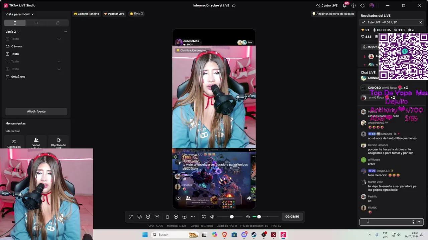This screenshot has width=428, height=240.
Task: Open the Objetivo del LIVE tool
Action: [x=59, y=143]
